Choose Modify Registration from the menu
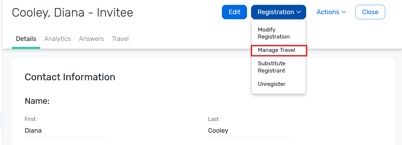 coord(274,33)
